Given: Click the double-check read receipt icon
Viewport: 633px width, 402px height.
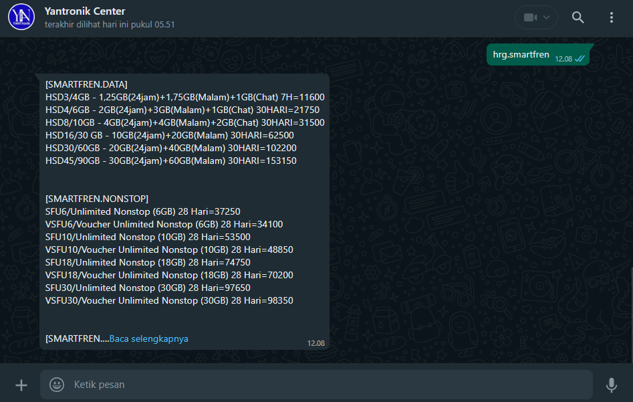Looking at the screenshot, I should [x=580, y=59].
